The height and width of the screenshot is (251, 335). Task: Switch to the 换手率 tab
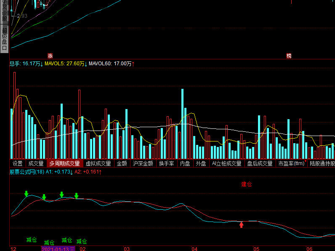(x=167, y=163)
